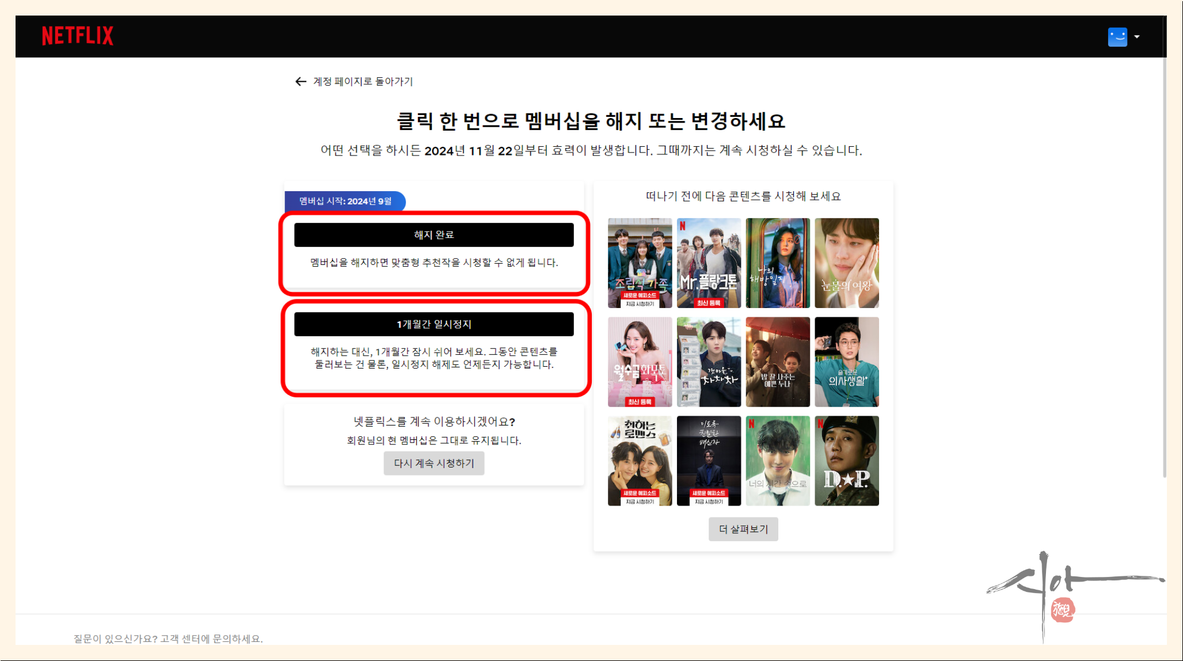
Task: Click 다시 계속 시청하기 button
Action: (433, 464)
